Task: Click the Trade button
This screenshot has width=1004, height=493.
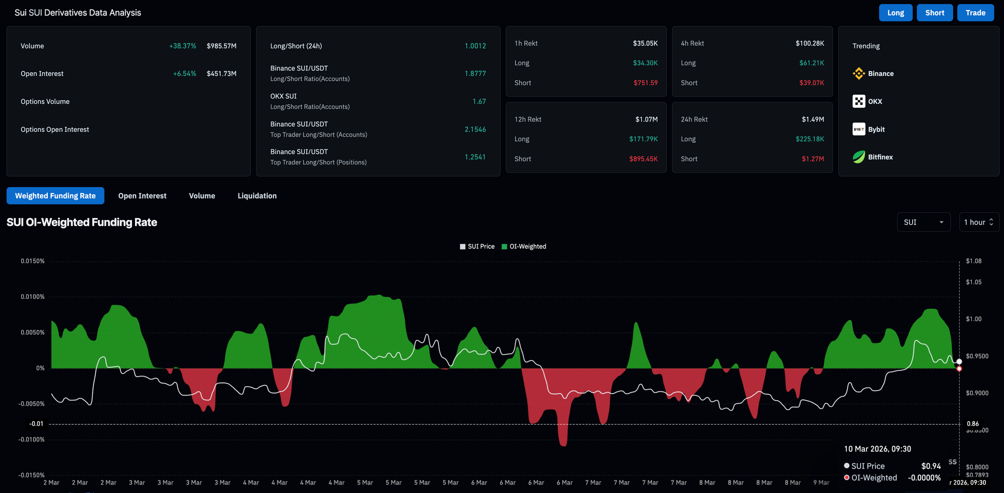Action: (x=975, y=13)
